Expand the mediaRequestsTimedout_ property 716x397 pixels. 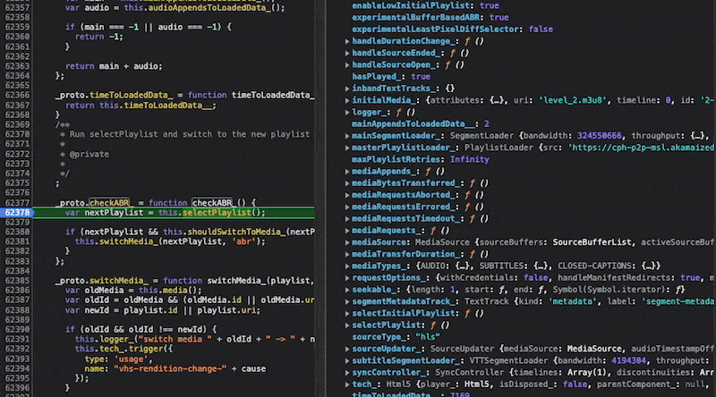(x=347, y=219)
